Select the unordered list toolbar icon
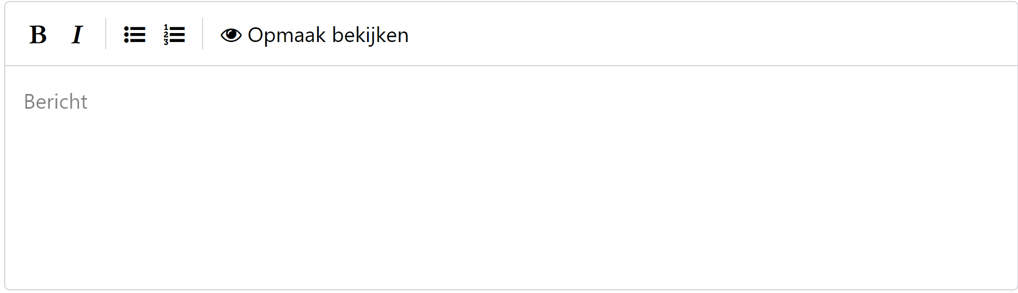The width and height of the screenshot is (1018, 293). 135,35
